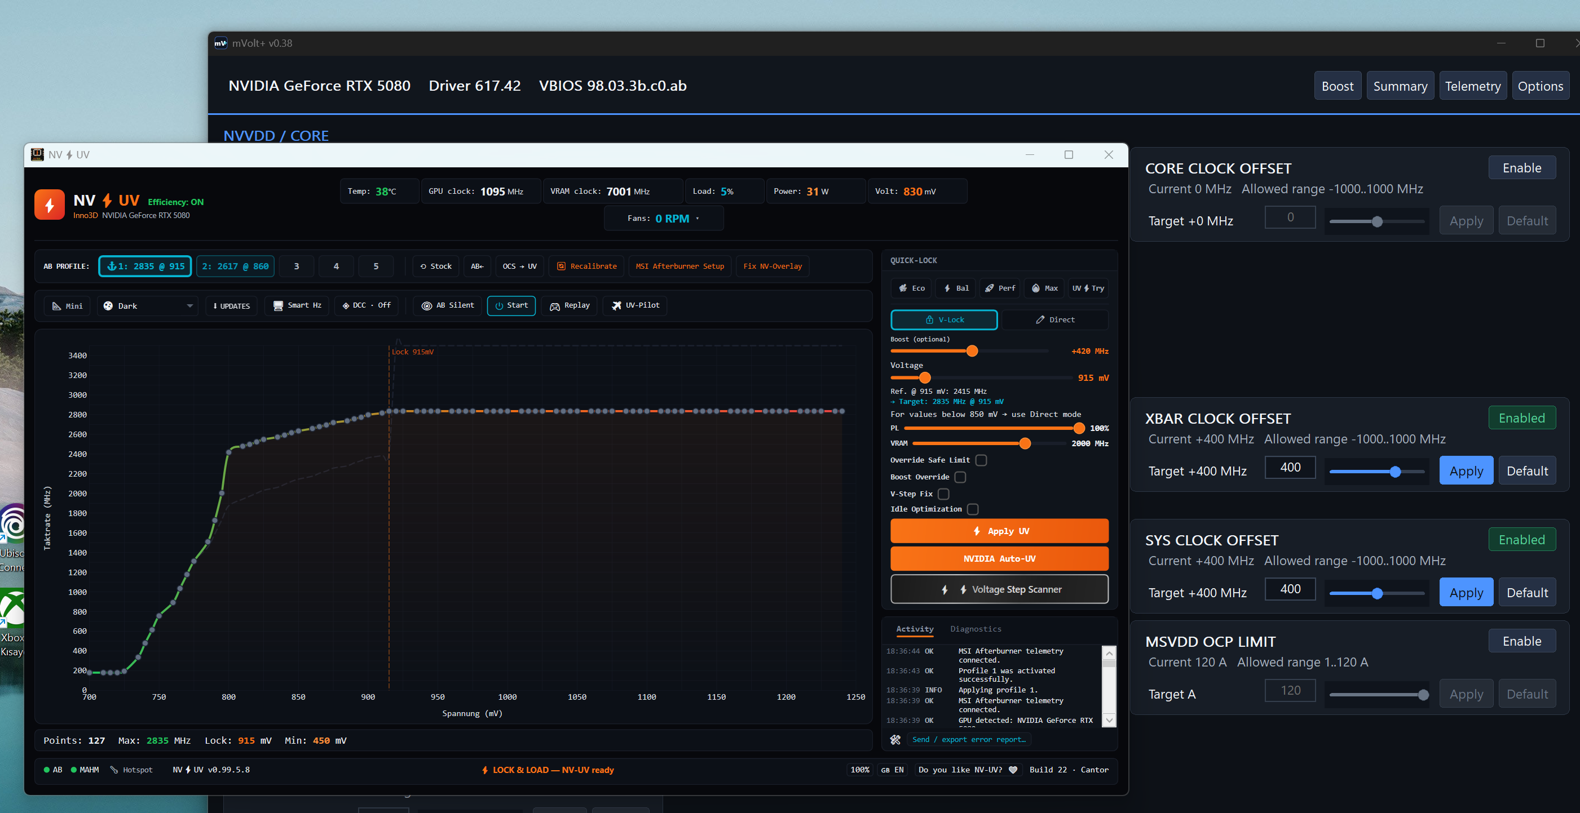Toggle the DCC Off option
Screen dimensions: 1580x813
(366, 305)
